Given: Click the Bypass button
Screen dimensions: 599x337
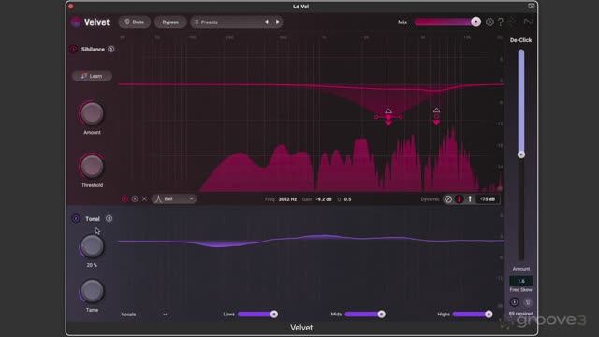Looking at the screenshot, I should point(170,22).
